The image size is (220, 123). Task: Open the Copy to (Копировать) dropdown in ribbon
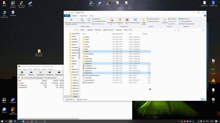pyautogui.click(x=120, y=24)
